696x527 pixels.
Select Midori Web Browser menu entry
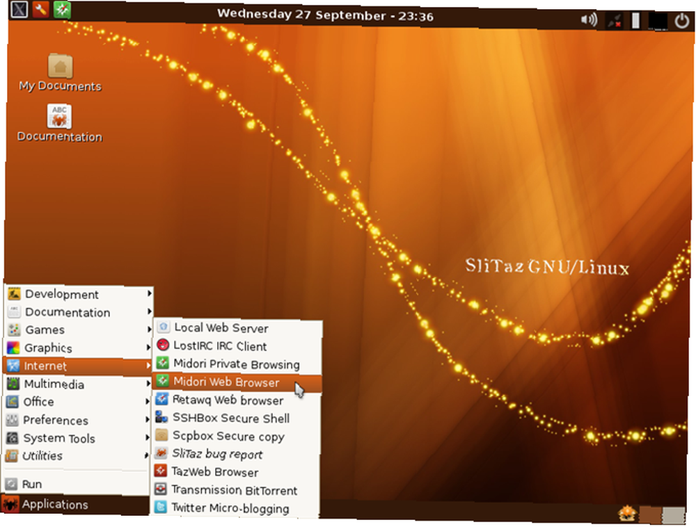(x=237, y=382)
